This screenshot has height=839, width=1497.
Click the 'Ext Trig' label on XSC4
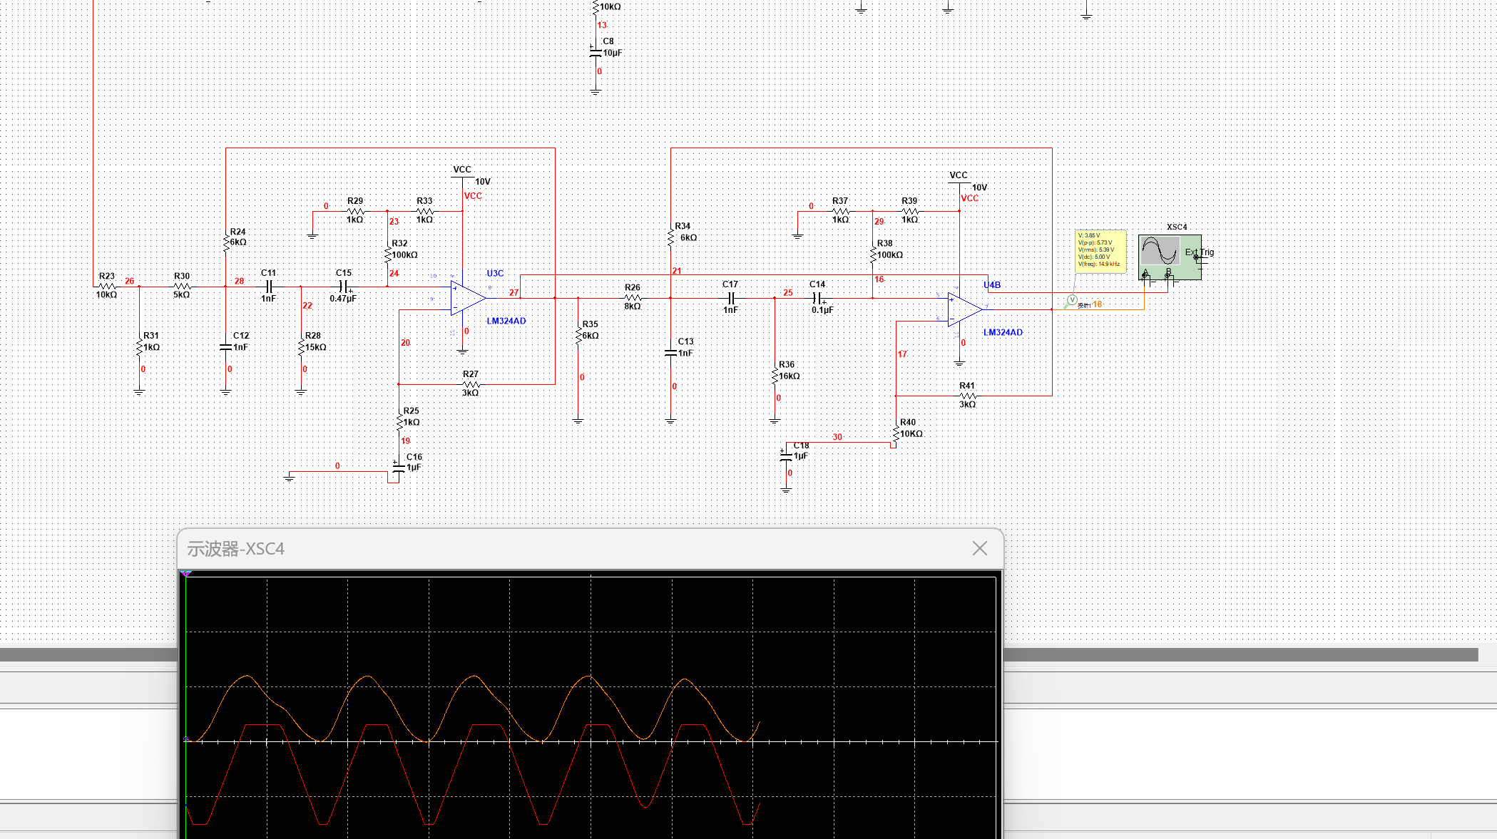tap(1199, 252)
